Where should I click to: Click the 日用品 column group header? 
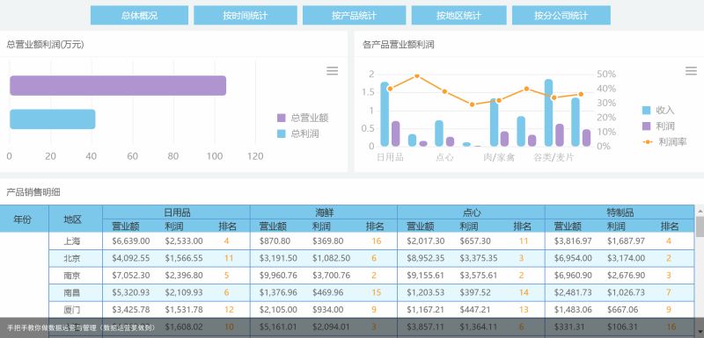(177, 212)
